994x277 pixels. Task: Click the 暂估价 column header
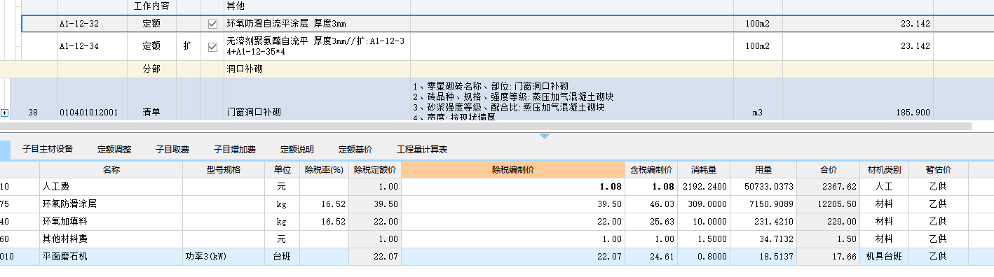coord(938,169)
